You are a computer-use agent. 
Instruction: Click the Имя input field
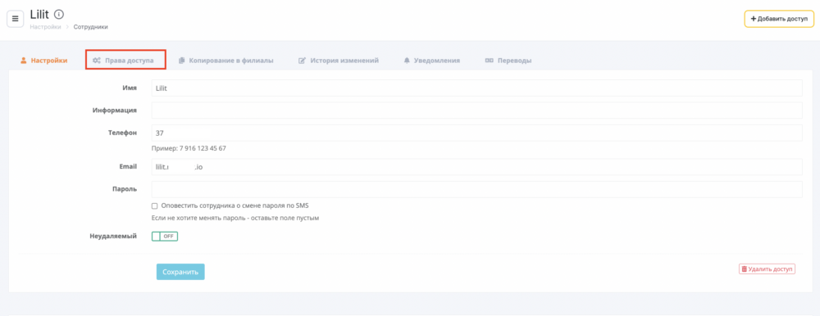coord(477,88)
